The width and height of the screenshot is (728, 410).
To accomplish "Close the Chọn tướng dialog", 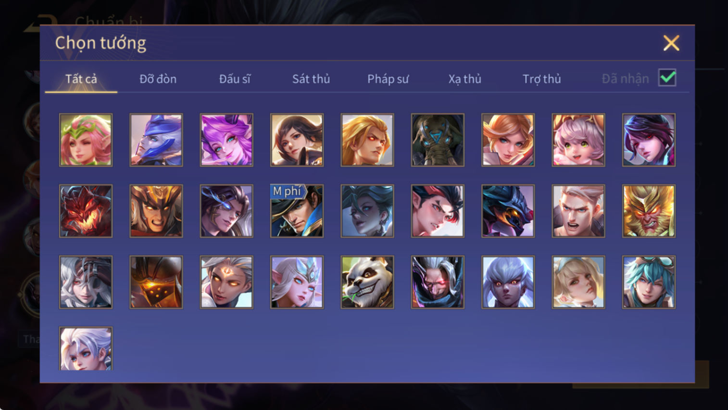I will click(x=671, y=43).
